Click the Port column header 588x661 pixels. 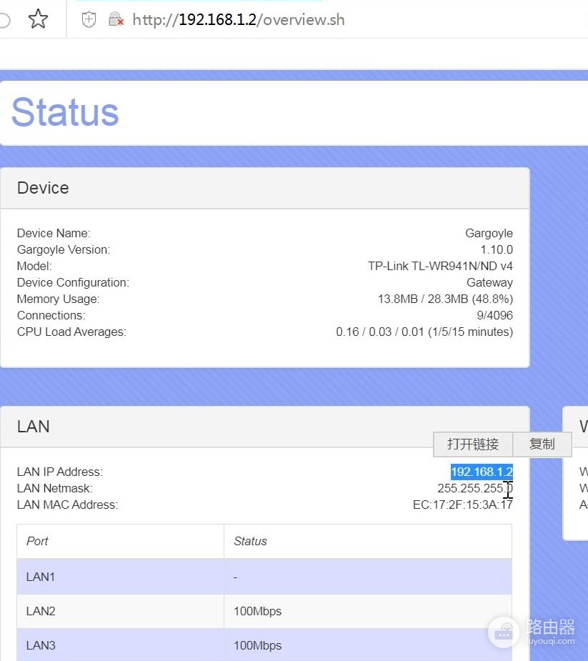pos(37,541)
